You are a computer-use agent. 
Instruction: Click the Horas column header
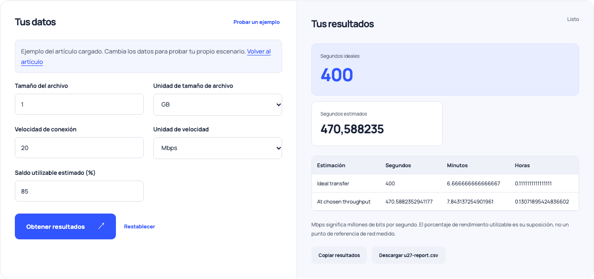pos(522,165)
